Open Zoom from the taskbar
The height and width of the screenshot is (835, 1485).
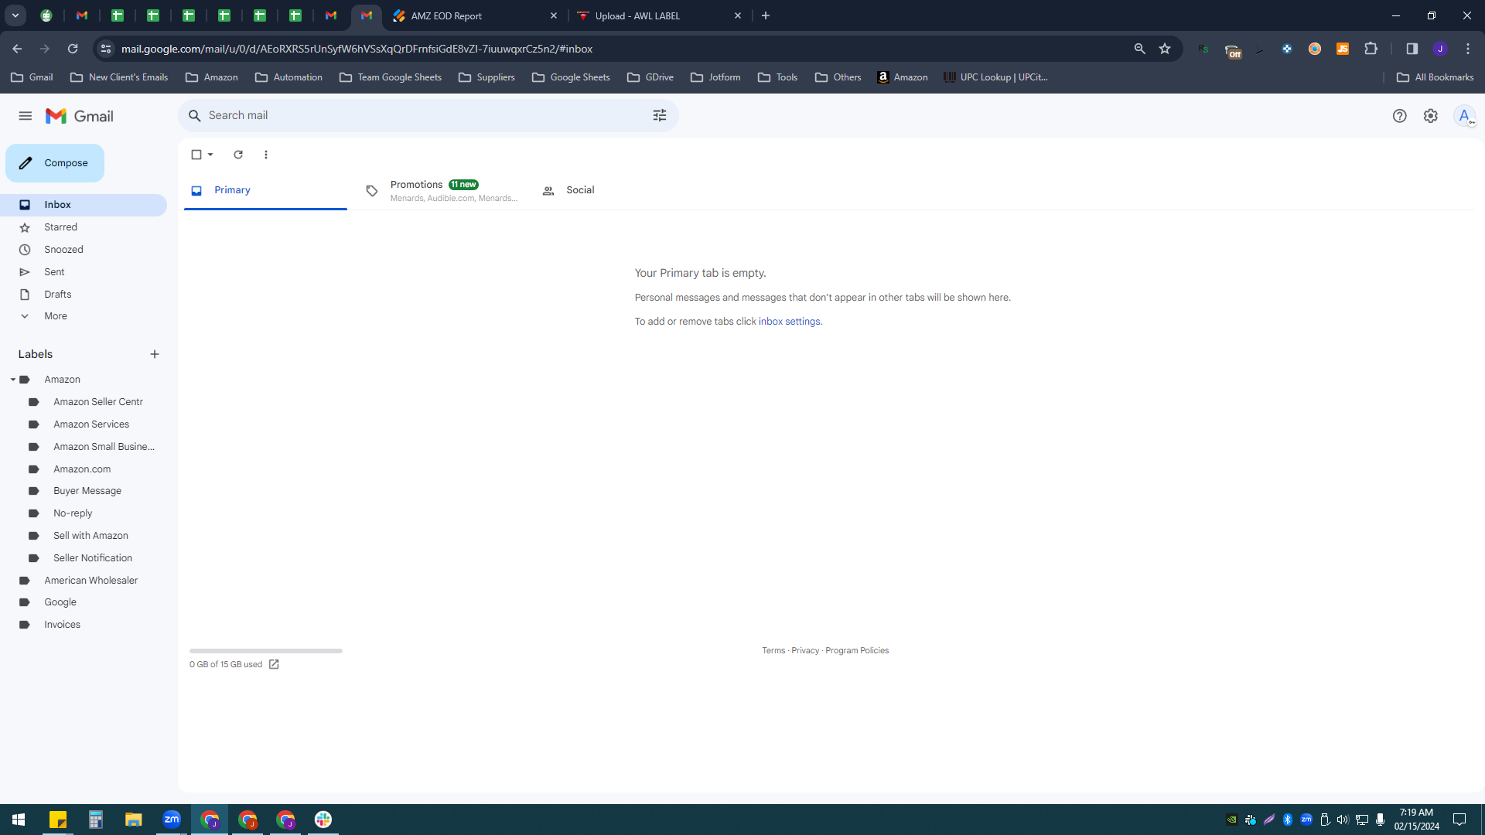point(172,820)
